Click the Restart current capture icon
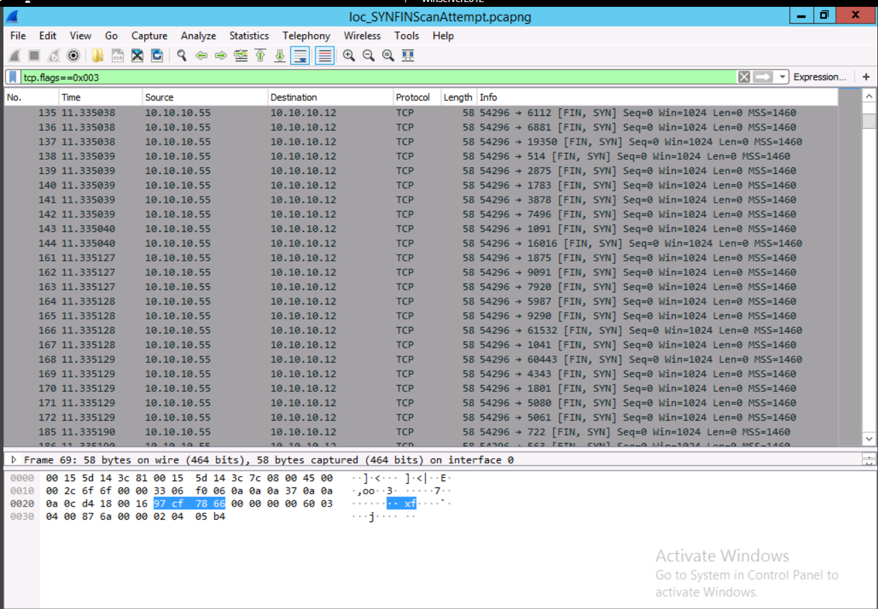Viewport: 878px width, 609px height. 54,56
